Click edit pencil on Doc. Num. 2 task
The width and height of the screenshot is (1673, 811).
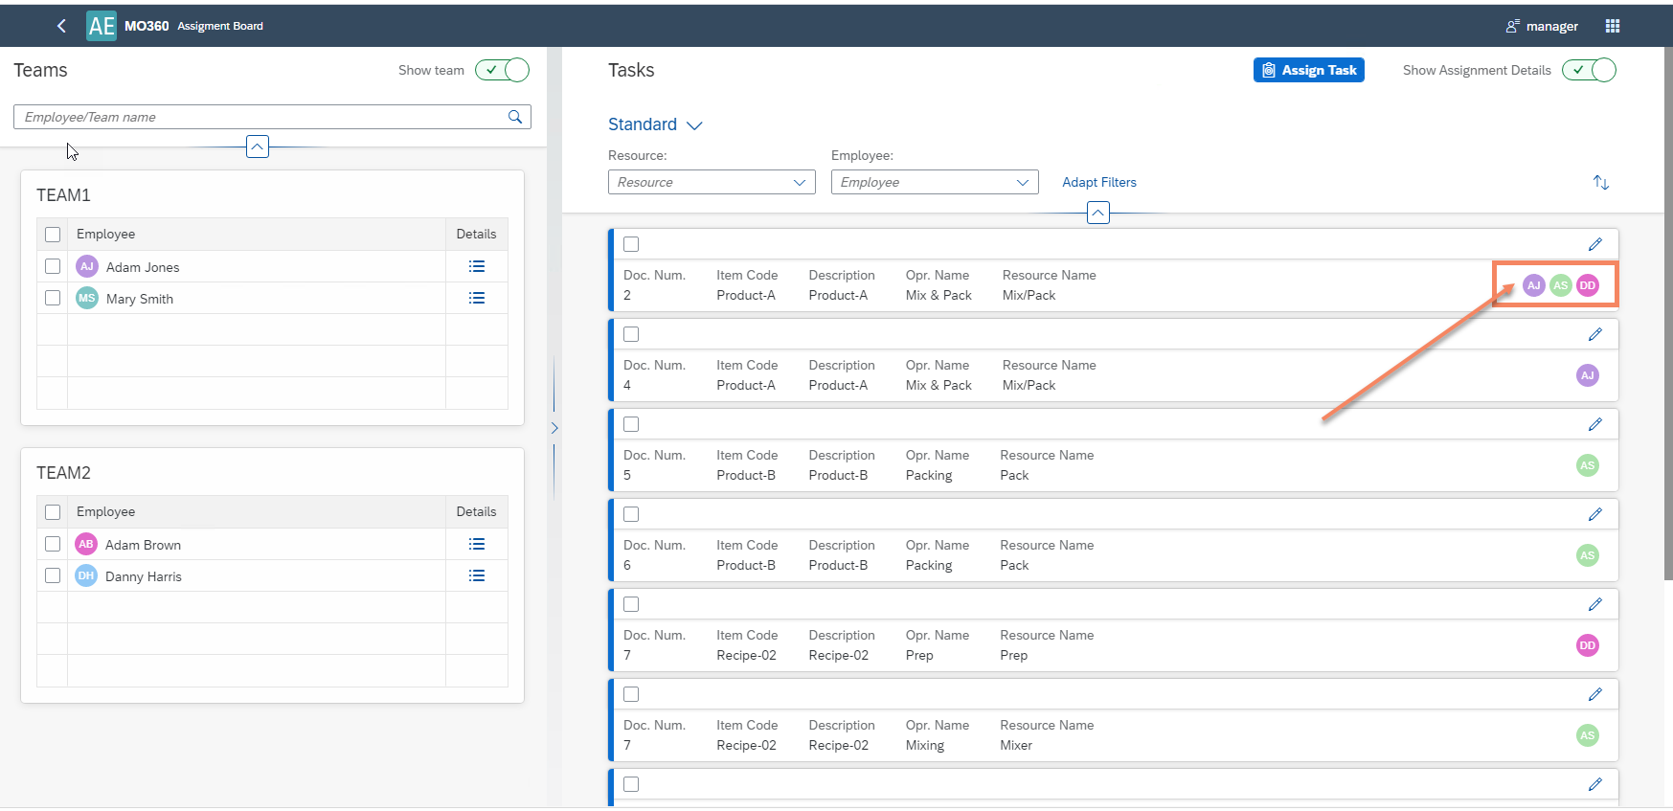1594,244
